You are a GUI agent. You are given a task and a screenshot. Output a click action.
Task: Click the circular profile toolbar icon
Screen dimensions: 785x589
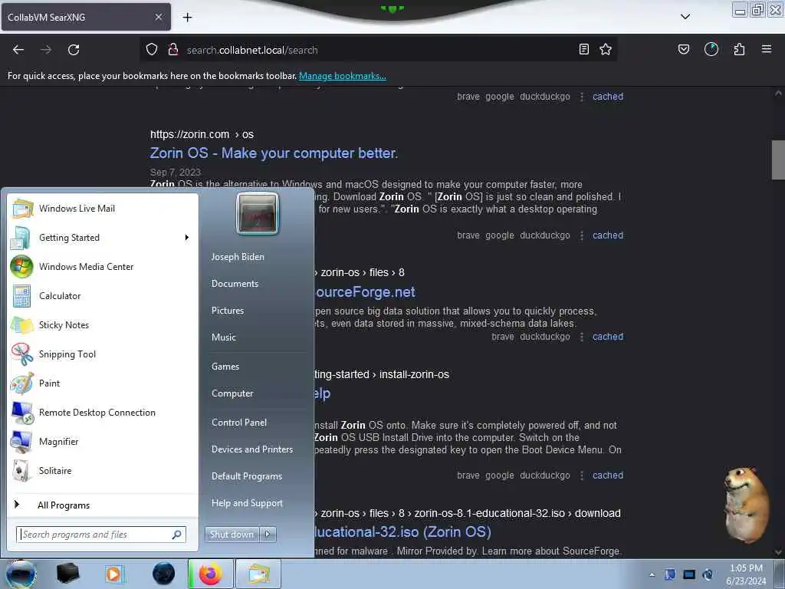coord(711,49)
